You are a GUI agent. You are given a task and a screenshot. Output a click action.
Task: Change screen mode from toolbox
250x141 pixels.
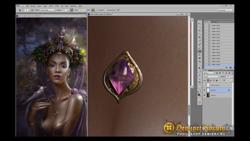click(x=200, y=103)
